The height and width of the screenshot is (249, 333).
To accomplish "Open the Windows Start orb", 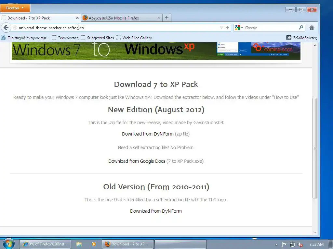I will point(8,244).
